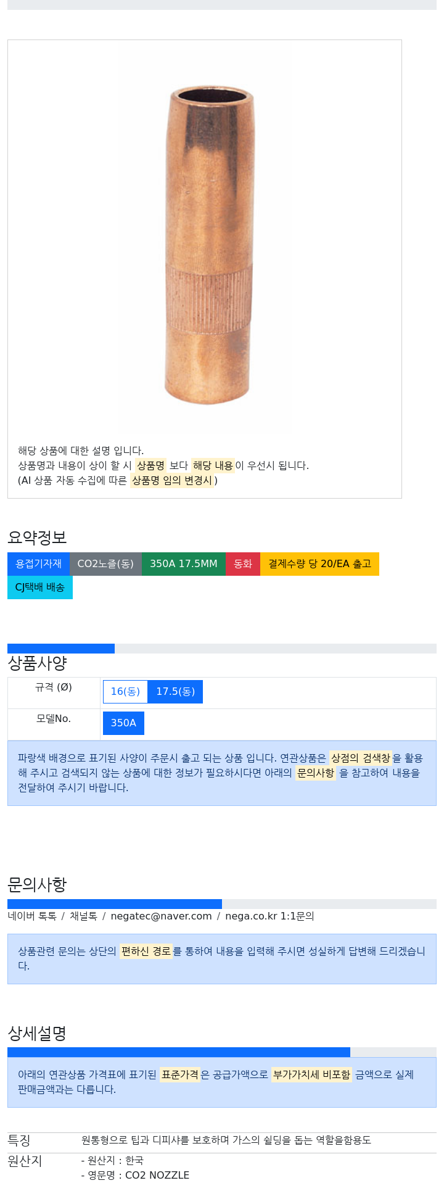Open the 채널톡 chat link
This screenshot has height=1183, width=444.
coord(83,916)
